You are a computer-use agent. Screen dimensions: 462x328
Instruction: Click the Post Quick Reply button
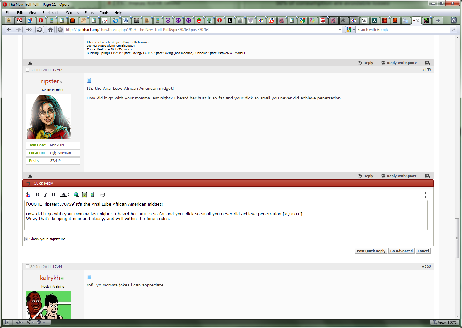tap(371, 251)
